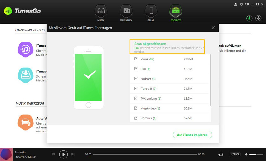This screenshot has height=161, width=266.
Task: Select the Toolbox tab
Action: pos(176,13)
